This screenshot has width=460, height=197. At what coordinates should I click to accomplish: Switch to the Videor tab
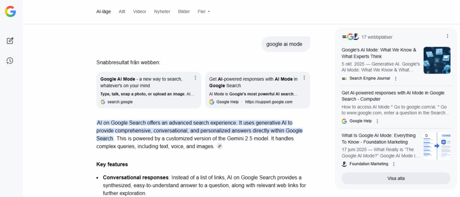tap(140, 12)
